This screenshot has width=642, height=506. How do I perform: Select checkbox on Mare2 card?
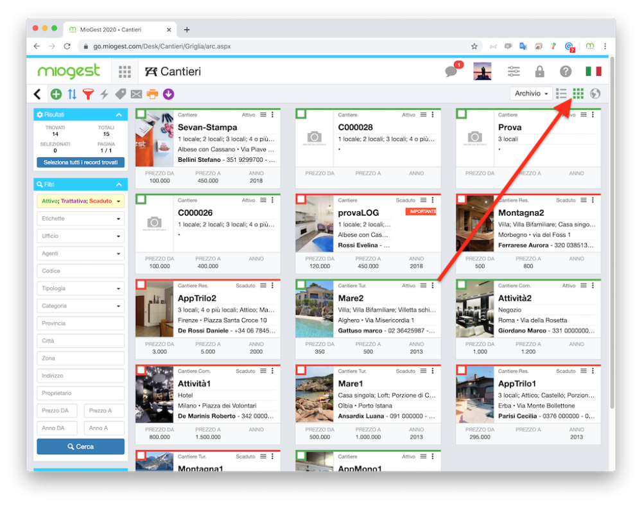pos(301,285)
